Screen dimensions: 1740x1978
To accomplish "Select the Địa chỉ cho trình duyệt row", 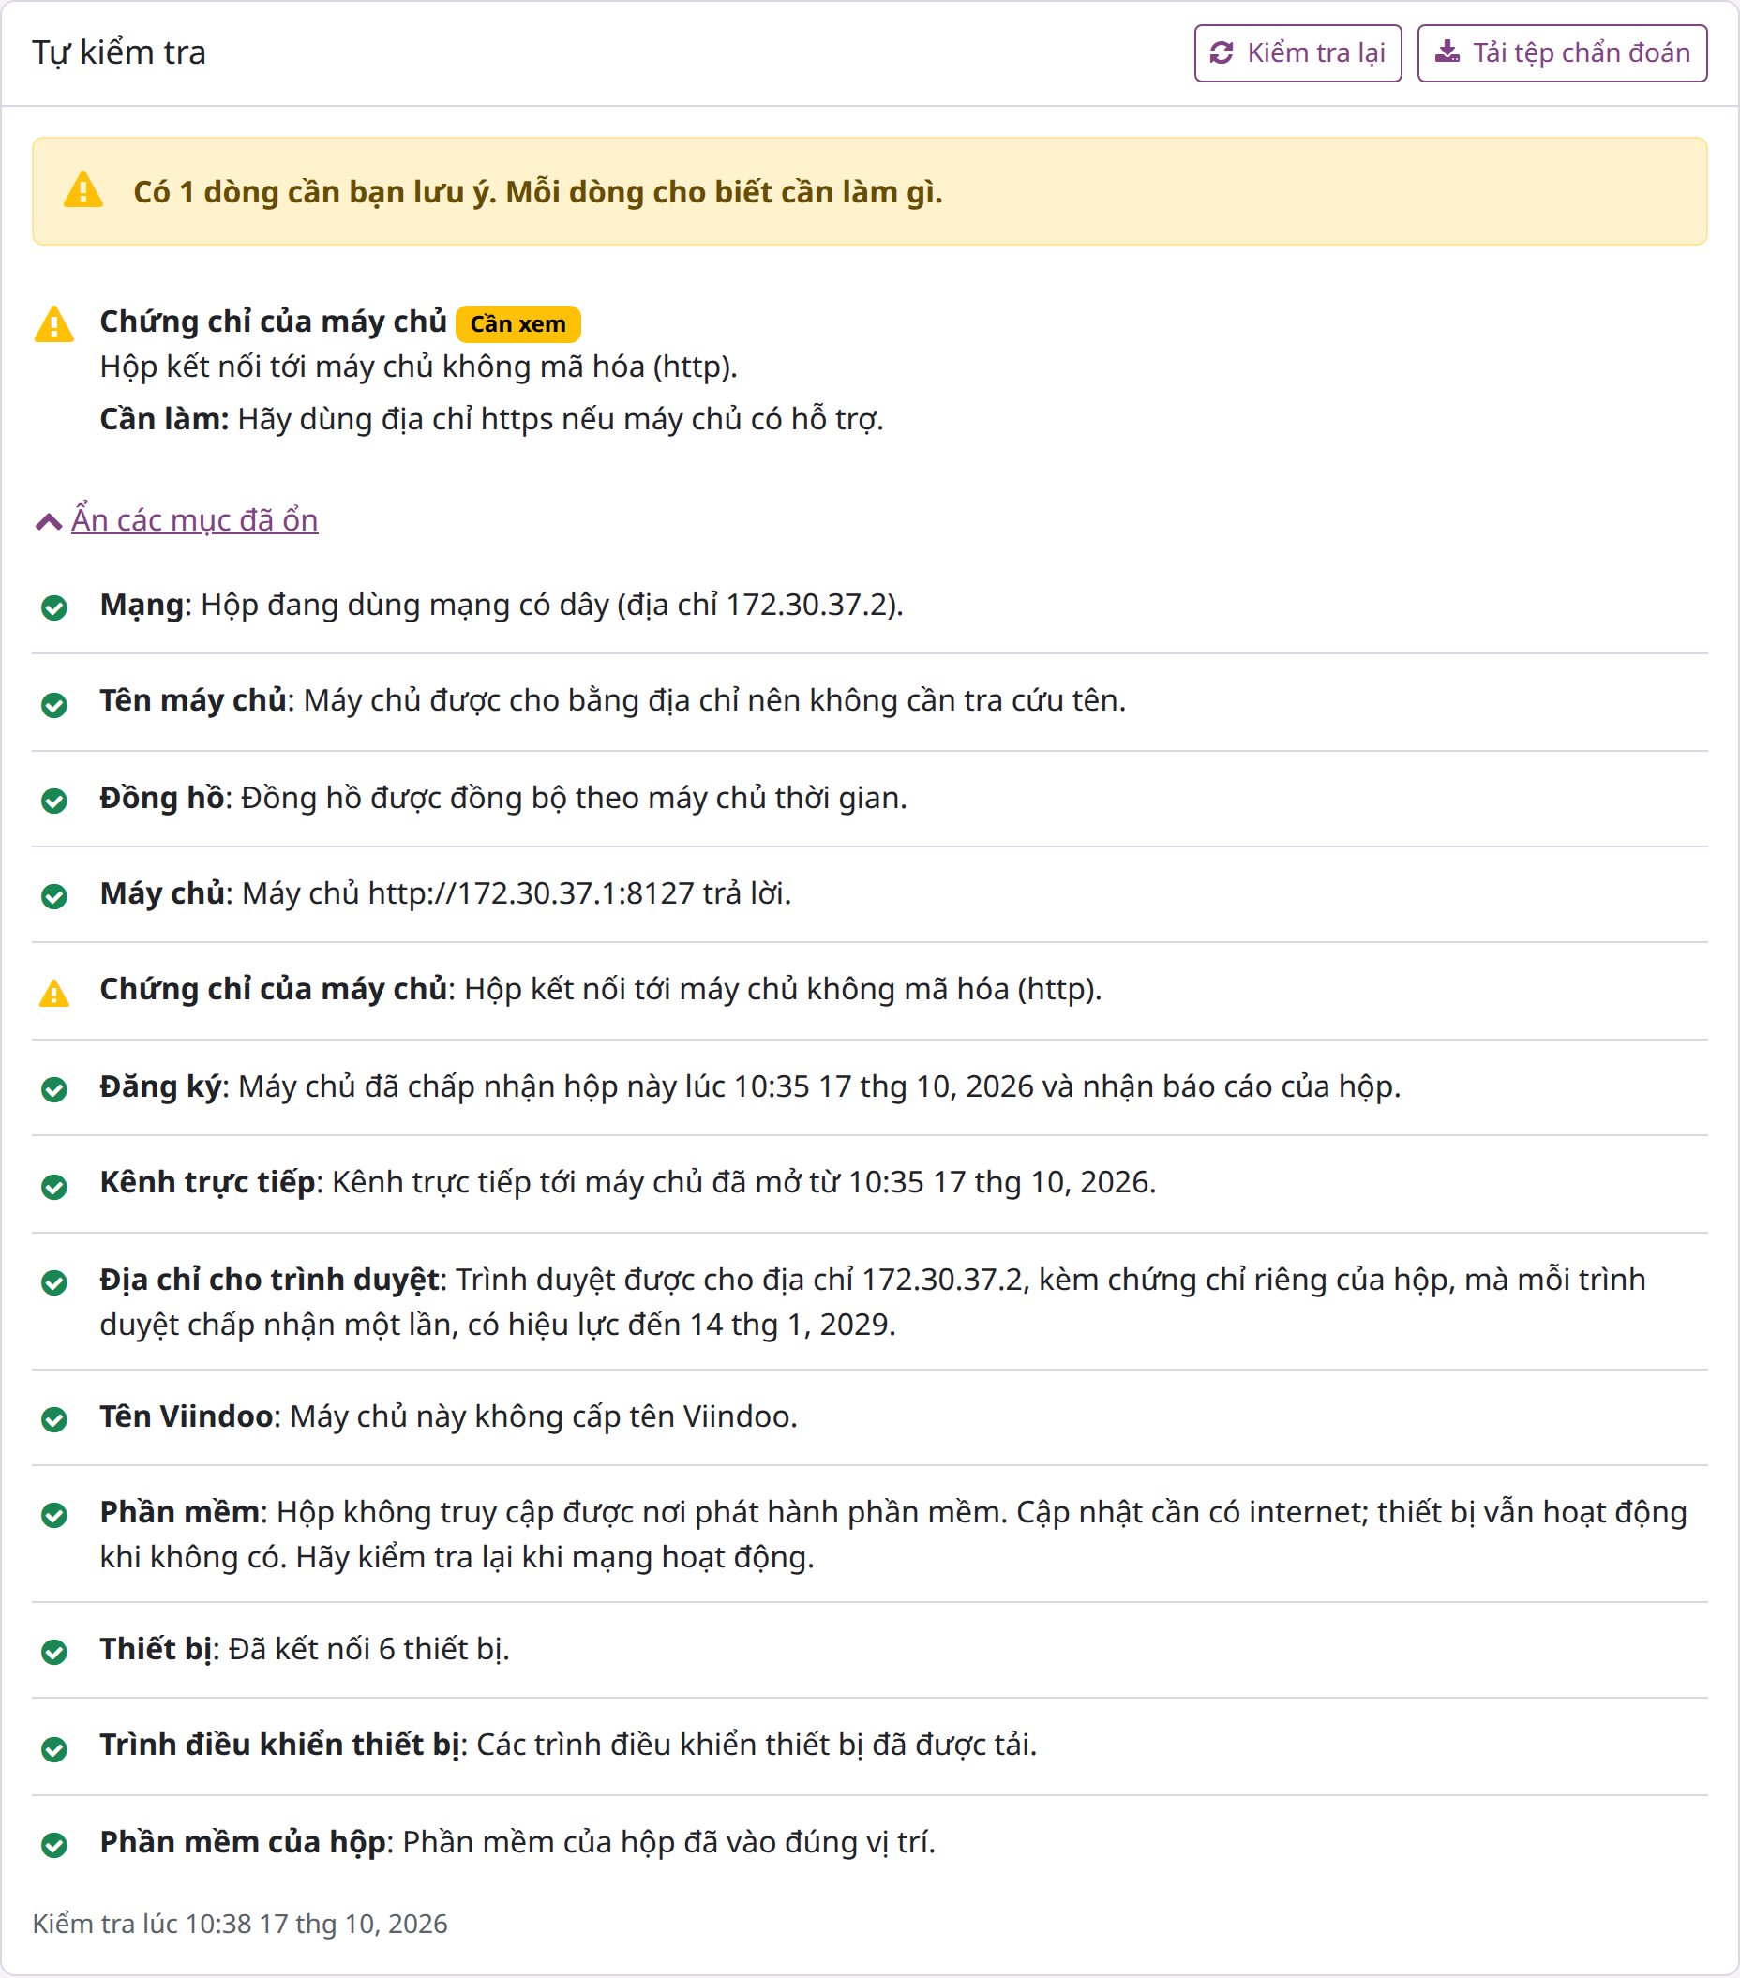I will (x=870, y=1301).
